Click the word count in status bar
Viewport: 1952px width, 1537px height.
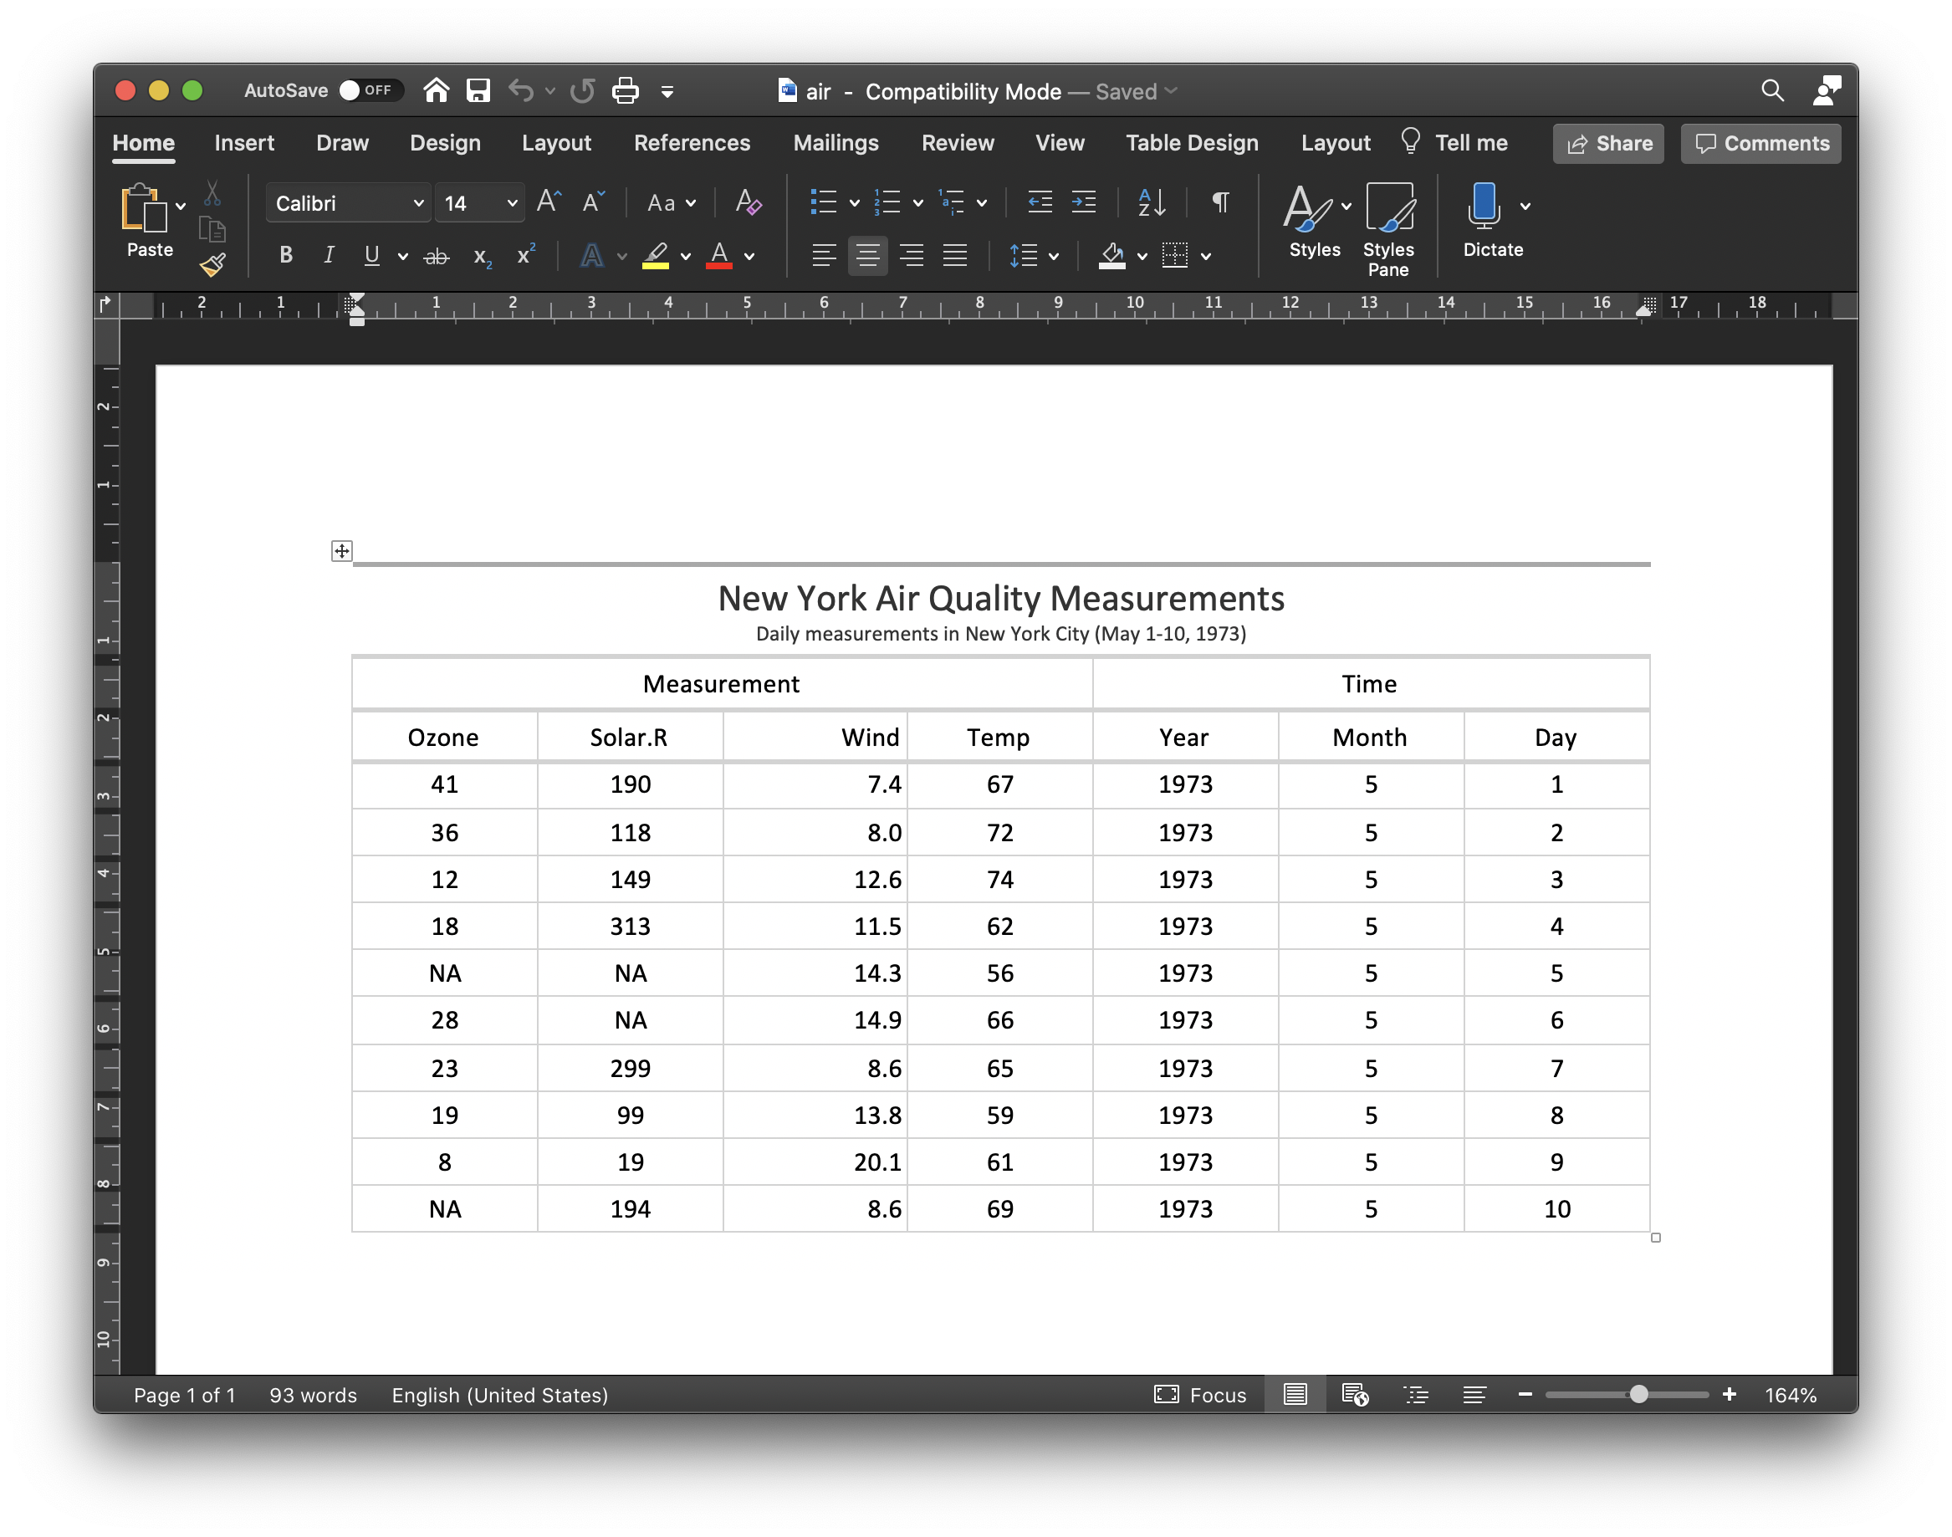coord(311,1394)
